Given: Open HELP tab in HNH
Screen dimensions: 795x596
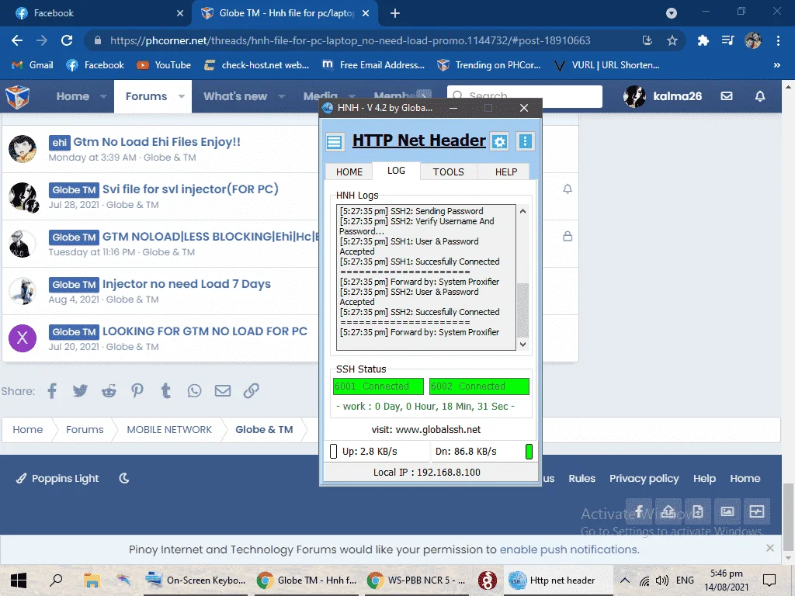Looking at the screenshot, I should pyautogui.click(x=506, y=172).
